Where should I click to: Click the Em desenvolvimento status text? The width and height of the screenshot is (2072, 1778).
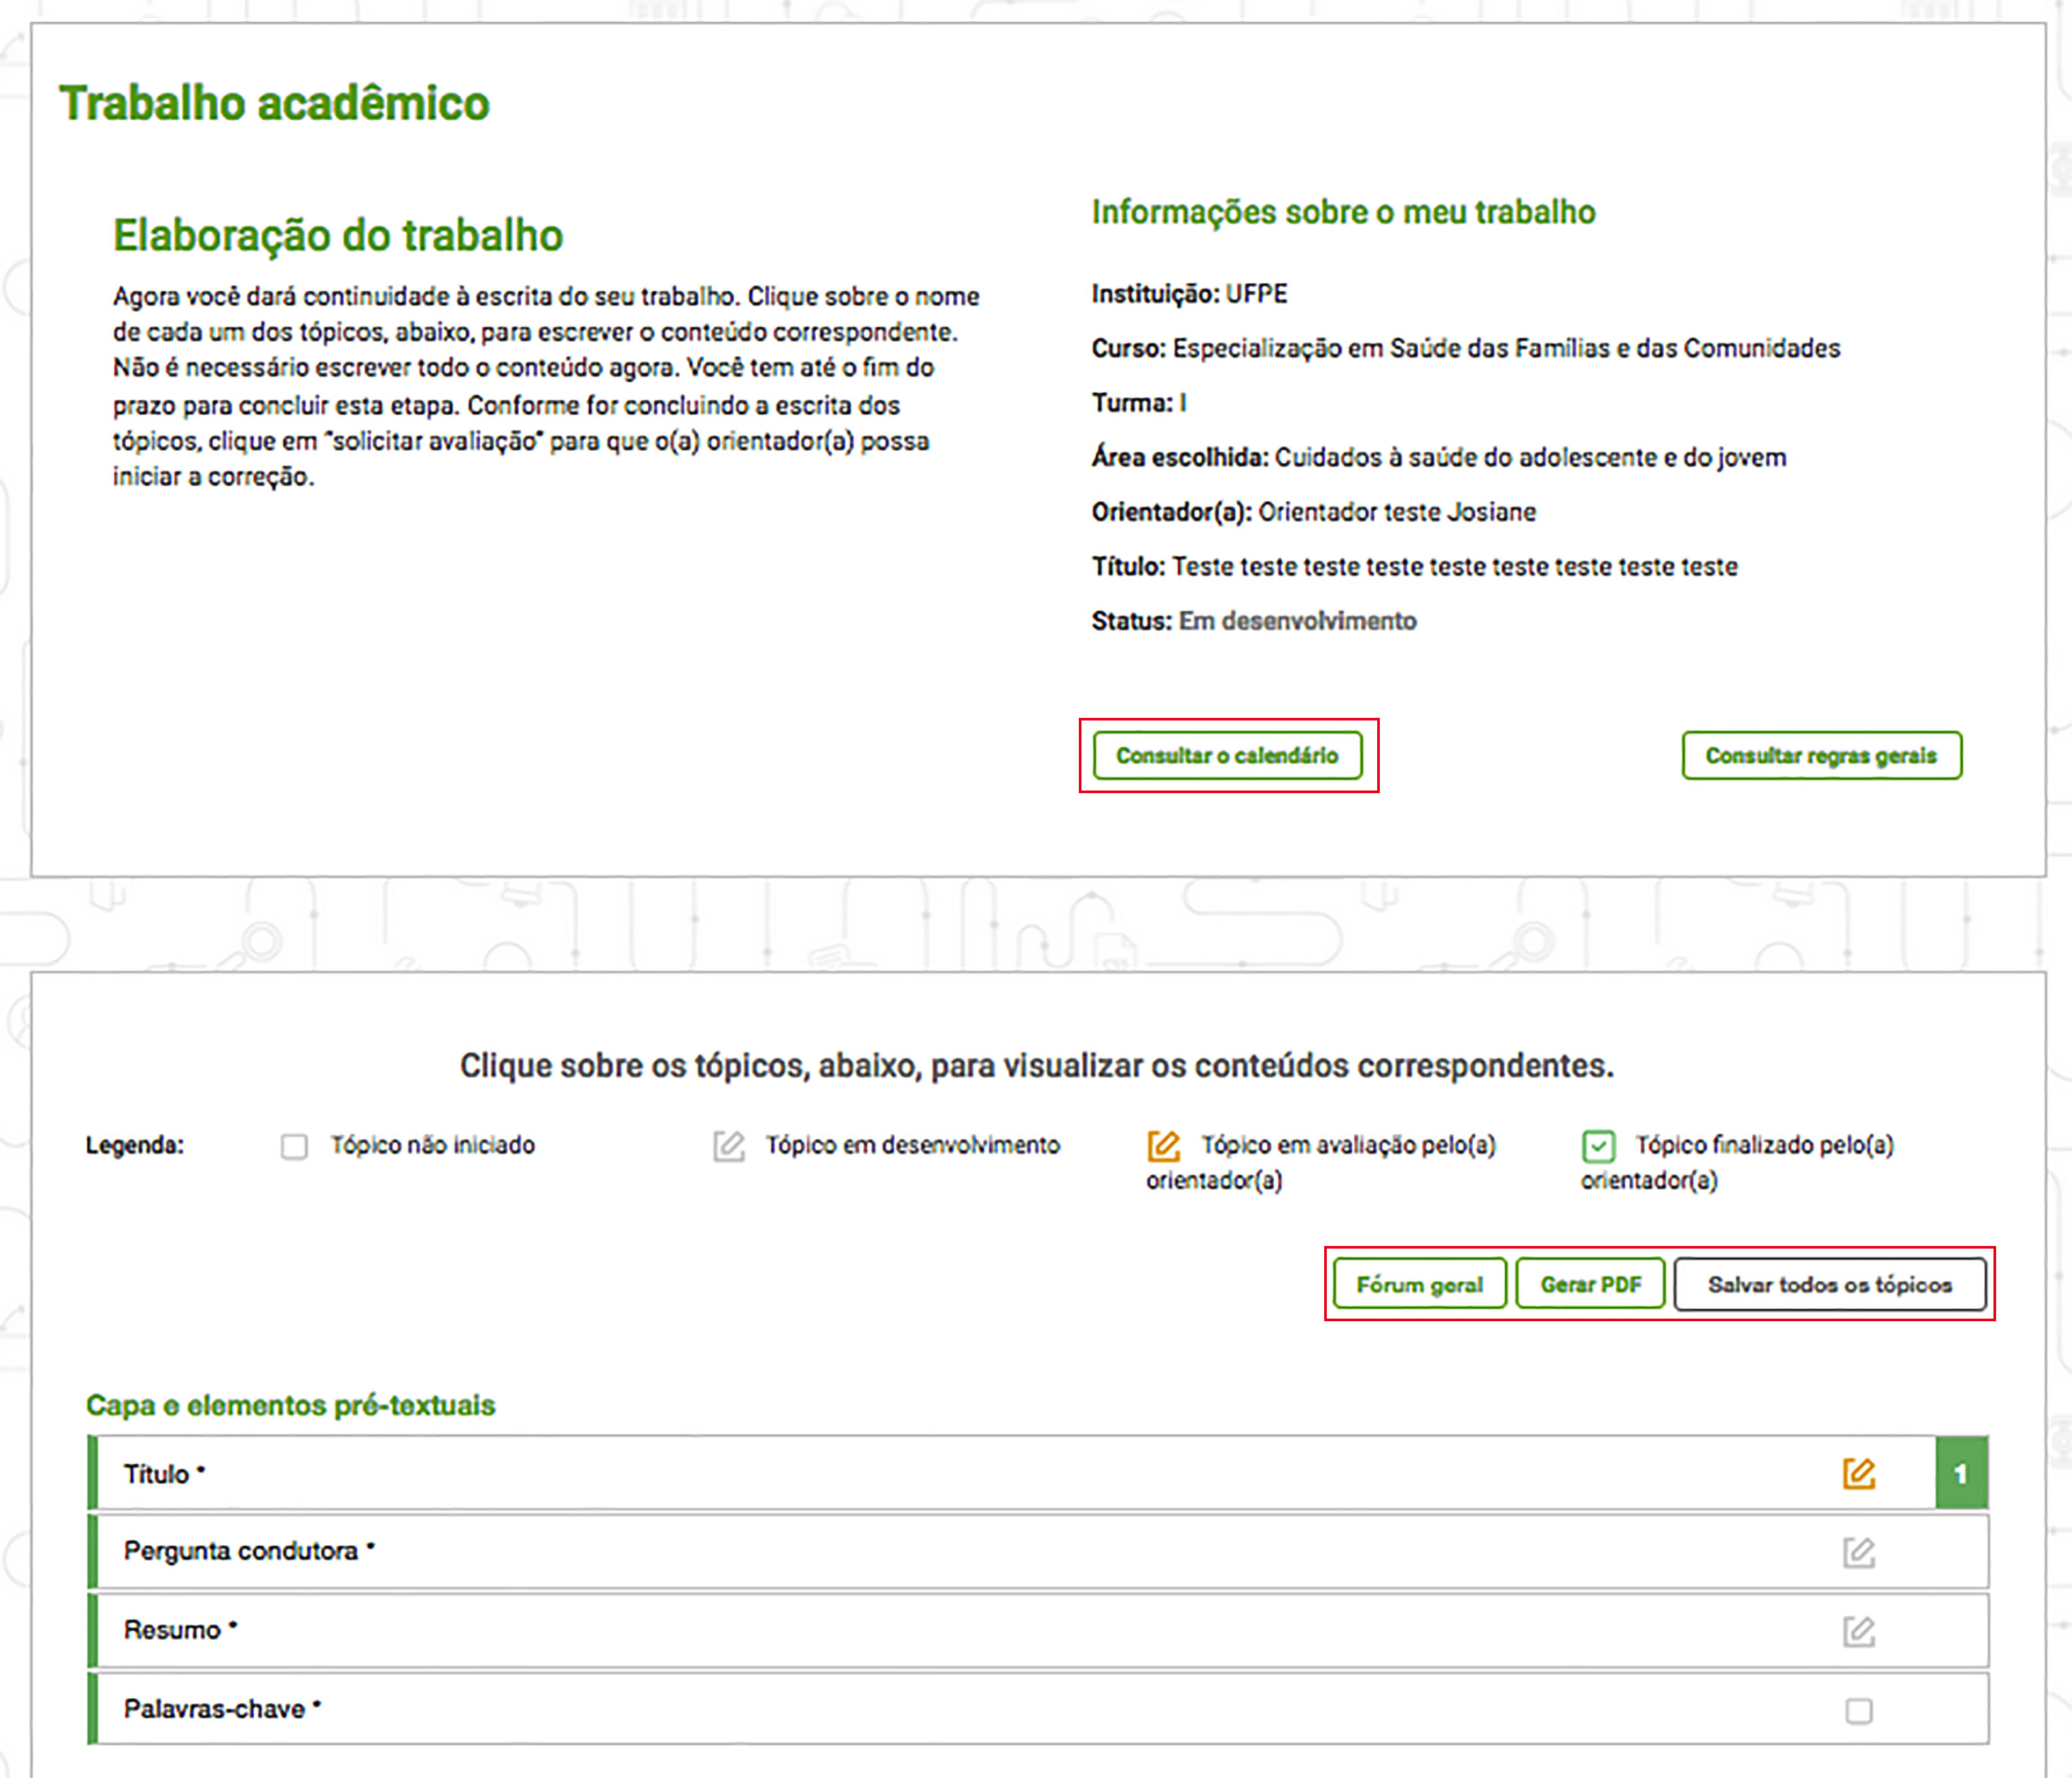tap(1297, 621)
